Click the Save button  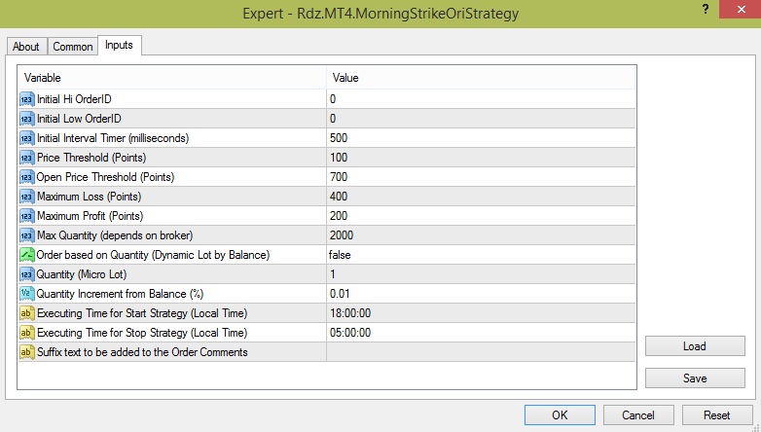pyautogui.click(x=695, y=378)
